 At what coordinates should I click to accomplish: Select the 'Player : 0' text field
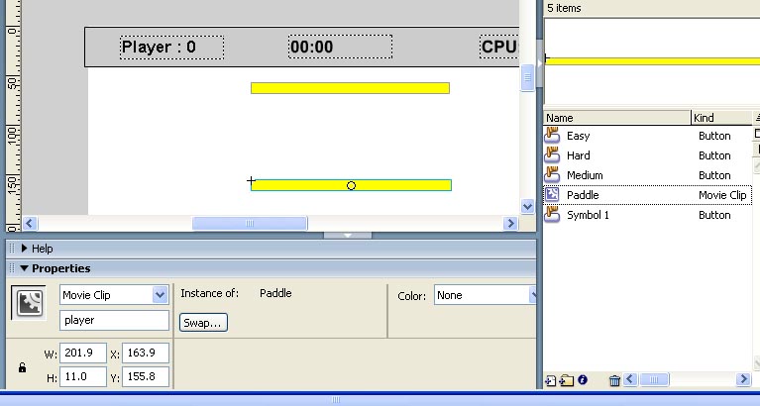[172, 47]
